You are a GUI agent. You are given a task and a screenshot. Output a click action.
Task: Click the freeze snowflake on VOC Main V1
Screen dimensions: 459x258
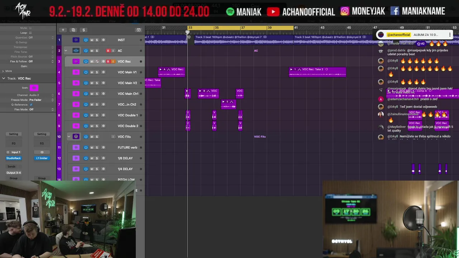coord(103,72)
